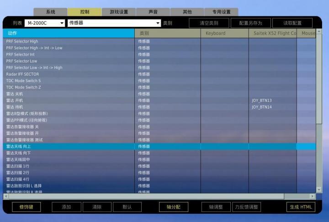Click the vertical scrollbar up arrow
The image size is (329, 222).
pos(319,31)
